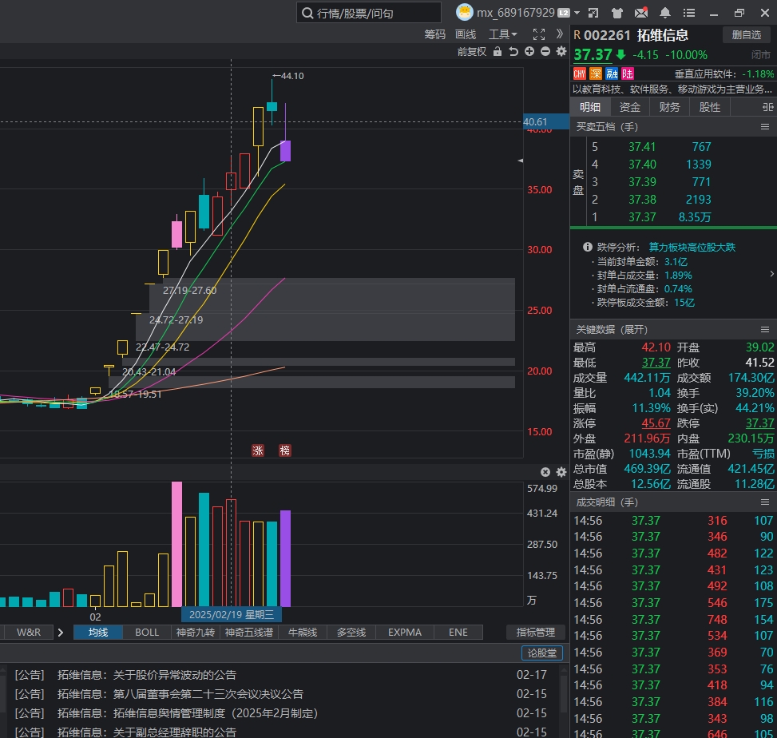Expand the 跌停分析 details chevron
This screenshot has width=777, height=738.
coord(771,274)
